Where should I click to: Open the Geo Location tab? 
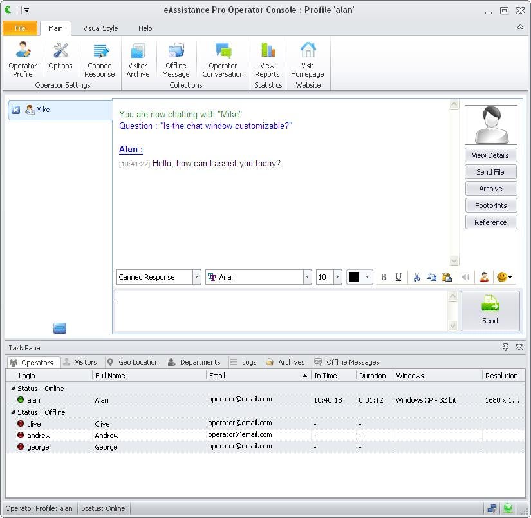tap(133, 362)
